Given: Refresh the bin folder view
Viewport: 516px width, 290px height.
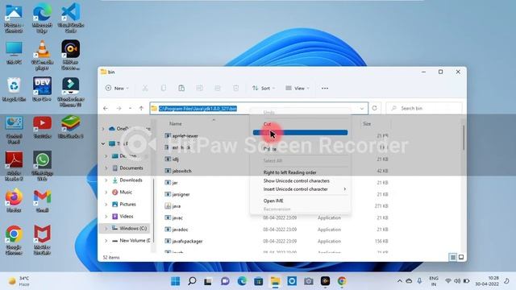Looking at the screenshot, I should [x=374, y=108].
